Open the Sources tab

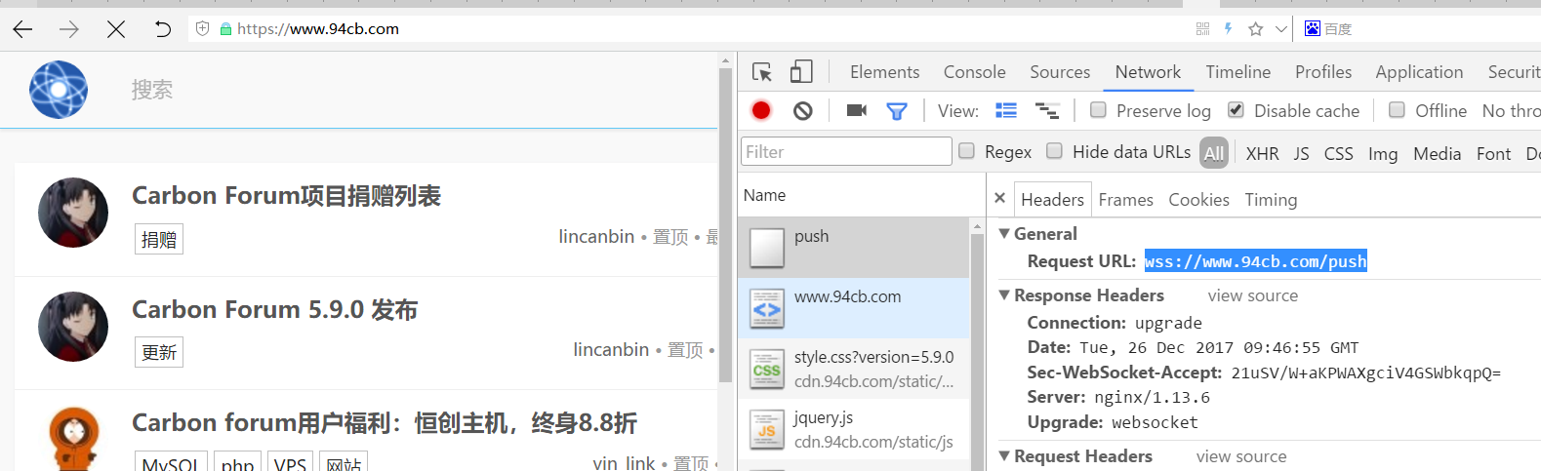(1060, 72)
